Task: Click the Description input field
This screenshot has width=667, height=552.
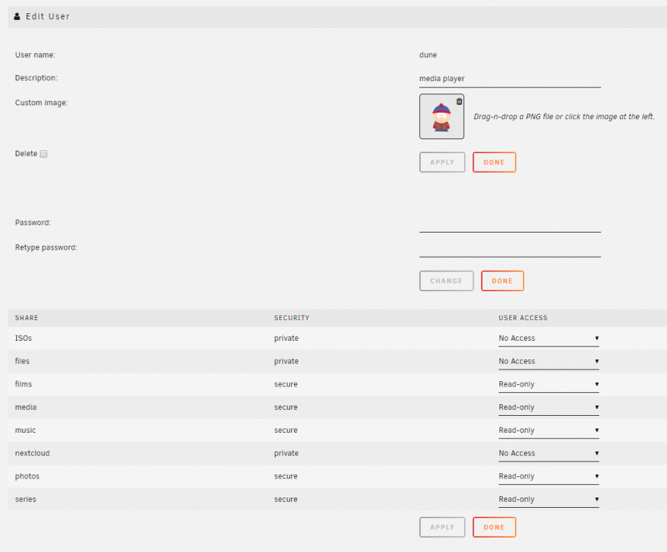Action: click(510, 79)
